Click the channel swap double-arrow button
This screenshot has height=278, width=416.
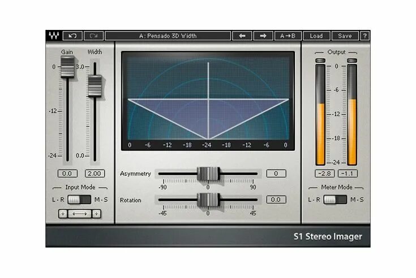coord(80,214)
